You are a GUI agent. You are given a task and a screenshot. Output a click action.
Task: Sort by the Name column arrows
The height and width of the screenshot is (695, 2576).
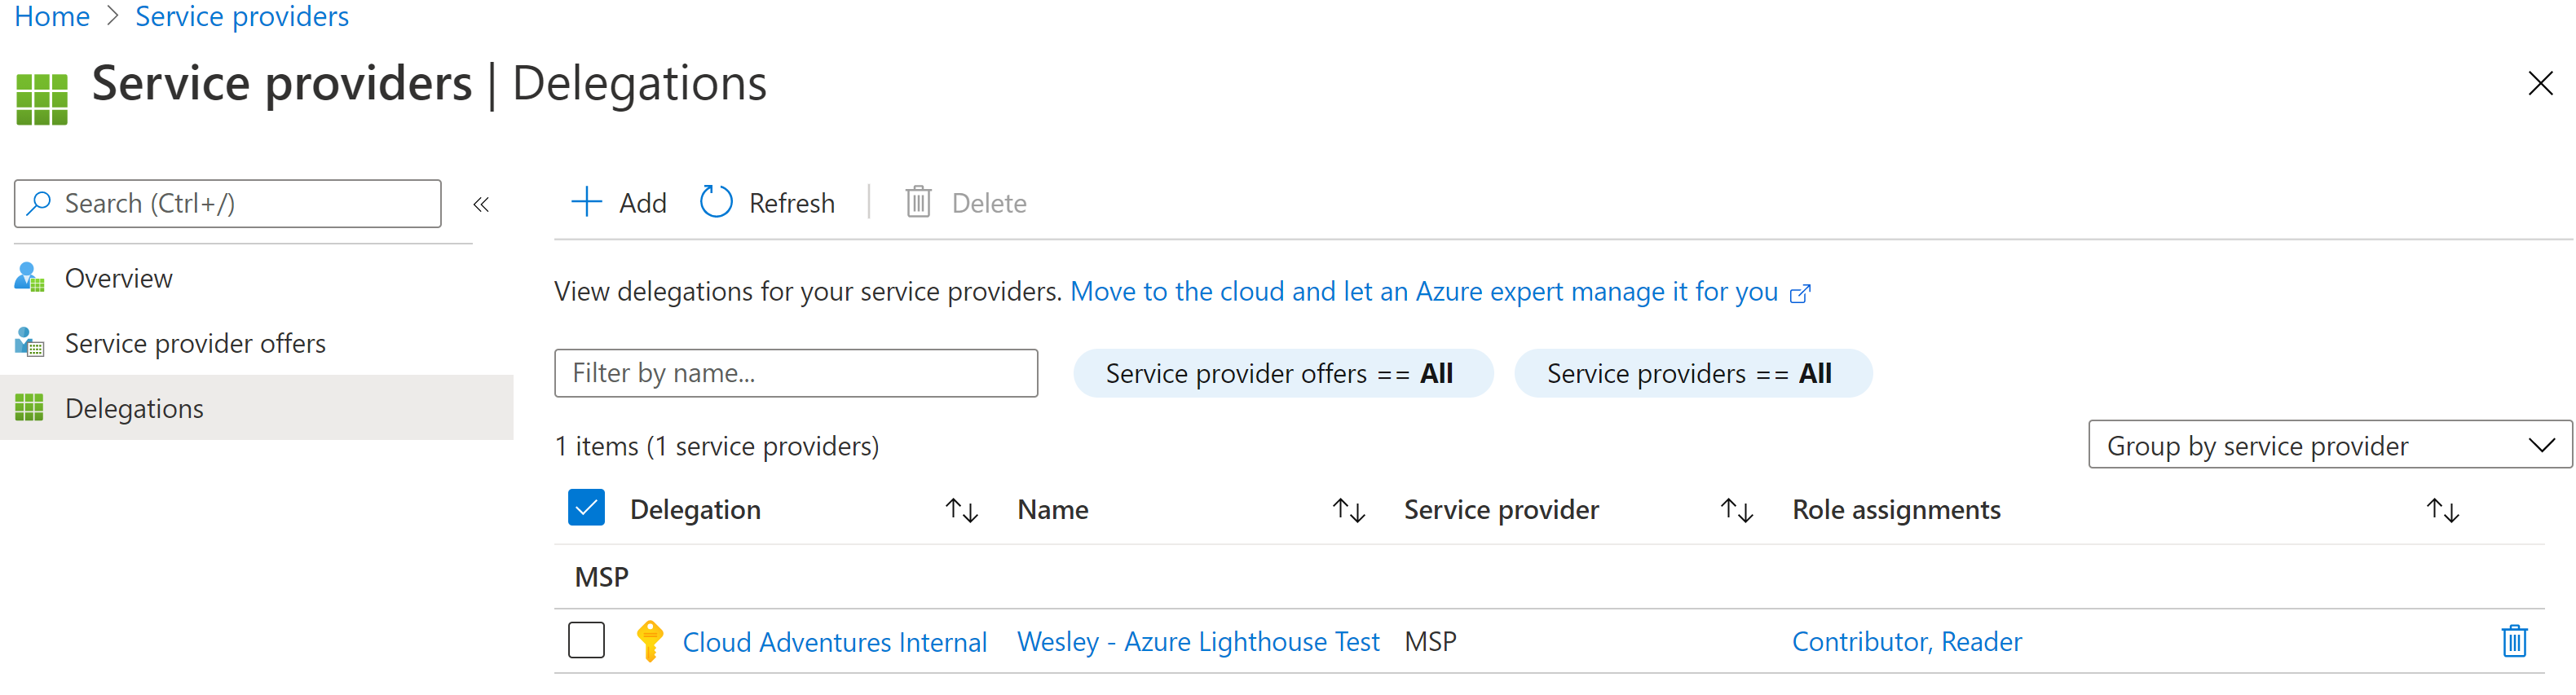coord(1349,510)
